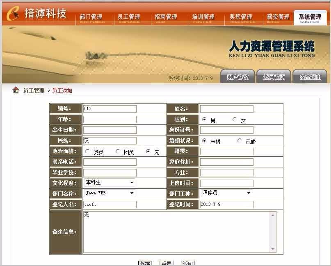The height and width of the screenshot is (266, 331).
Task: Open the 文化程度 education level dropdown
Action: (x=132, y=183)
